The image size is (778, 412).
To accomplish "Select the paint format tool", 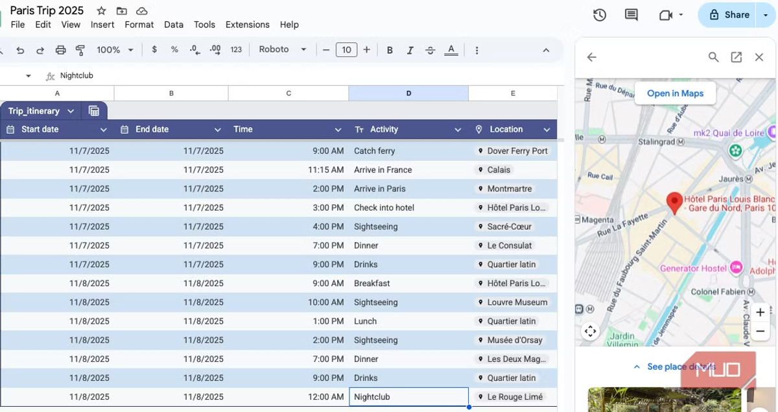I will 80,50.
